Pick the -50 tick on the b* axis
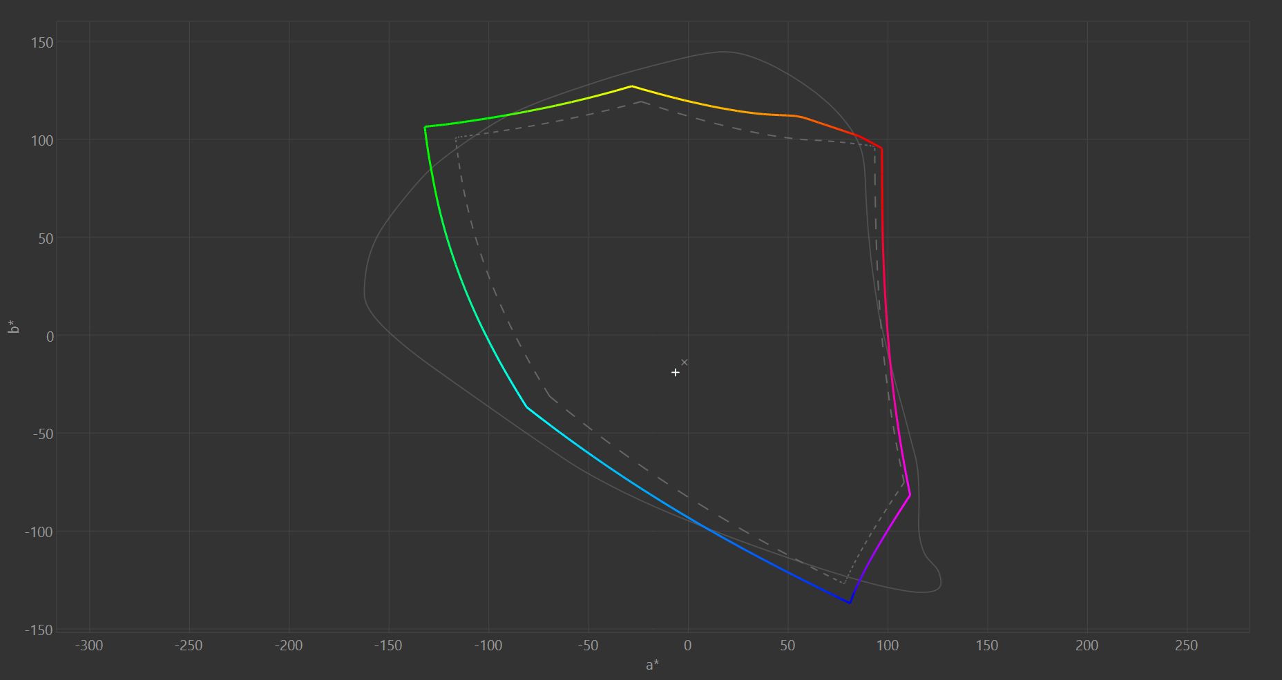This screenshot has height=680, width=1282. 42,434
